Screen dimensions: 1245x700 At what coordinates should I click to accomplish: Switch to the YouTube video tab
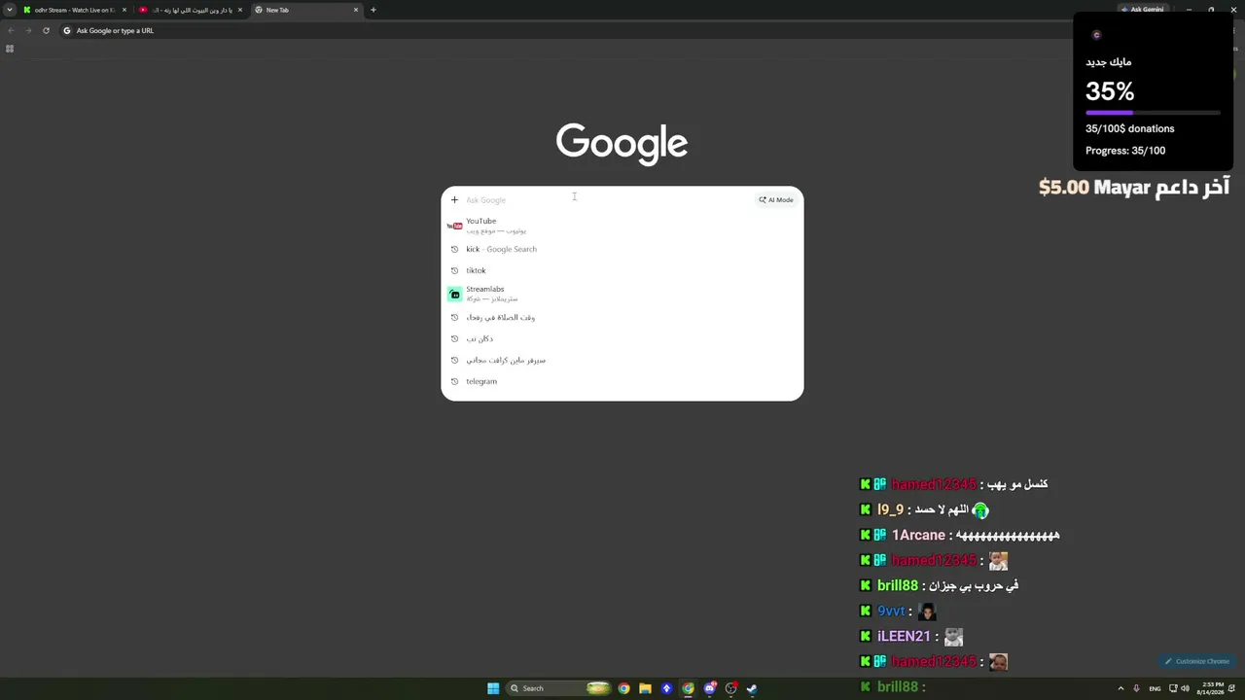[x=190, y=10]
